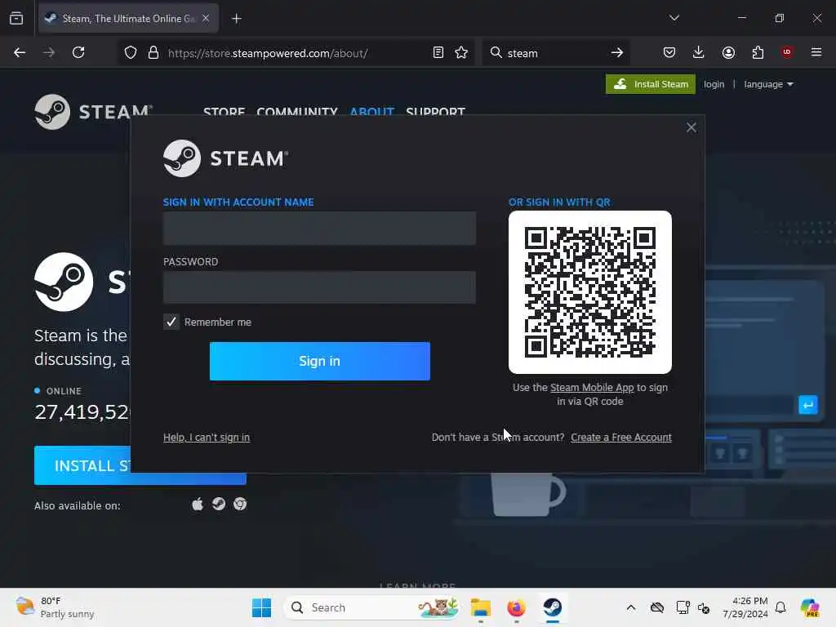Screen dimensions: 836x627
Task: Click the browser search box containing 'steam'
Action: [554, 53]
